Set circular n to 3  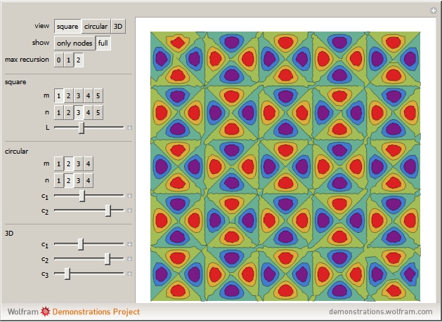tap(79, 180)
